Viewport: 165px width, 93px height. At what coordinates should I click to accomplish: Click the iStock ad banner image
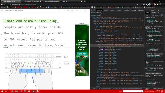coord(82,50)
